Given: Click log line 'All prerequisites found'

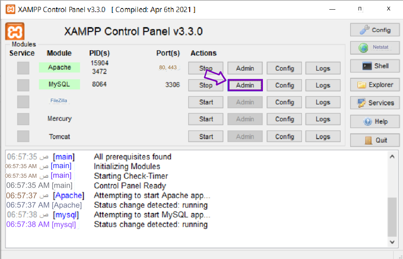Looking at the screenshot, I should [x=132, y=156].
